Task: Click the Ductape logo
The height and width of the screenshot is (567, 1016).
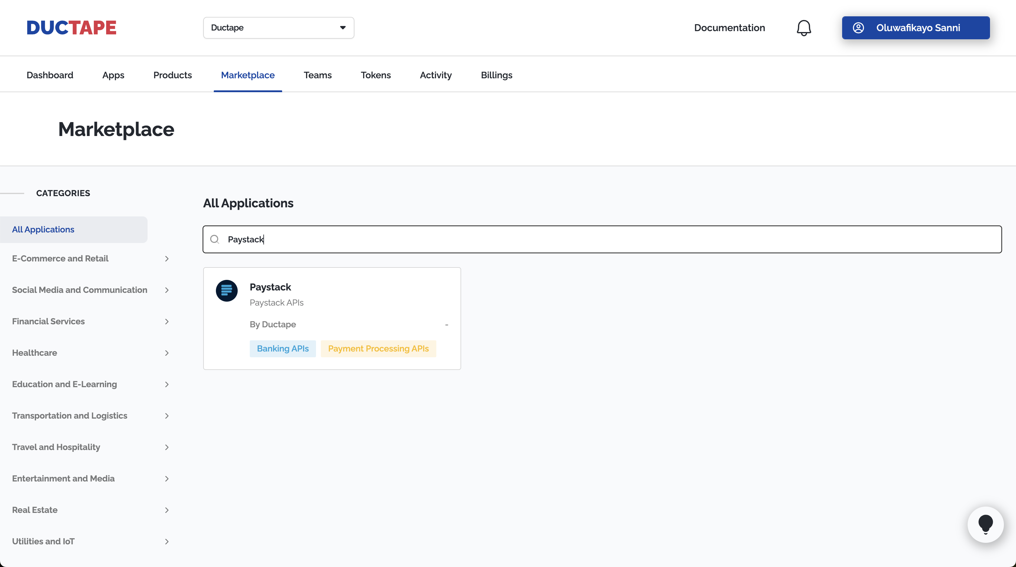Action: 71,28
